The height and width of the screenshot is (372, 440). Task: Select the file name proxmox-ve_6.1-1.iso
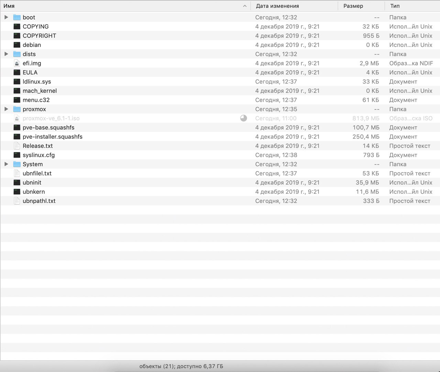tap(51, 118)
